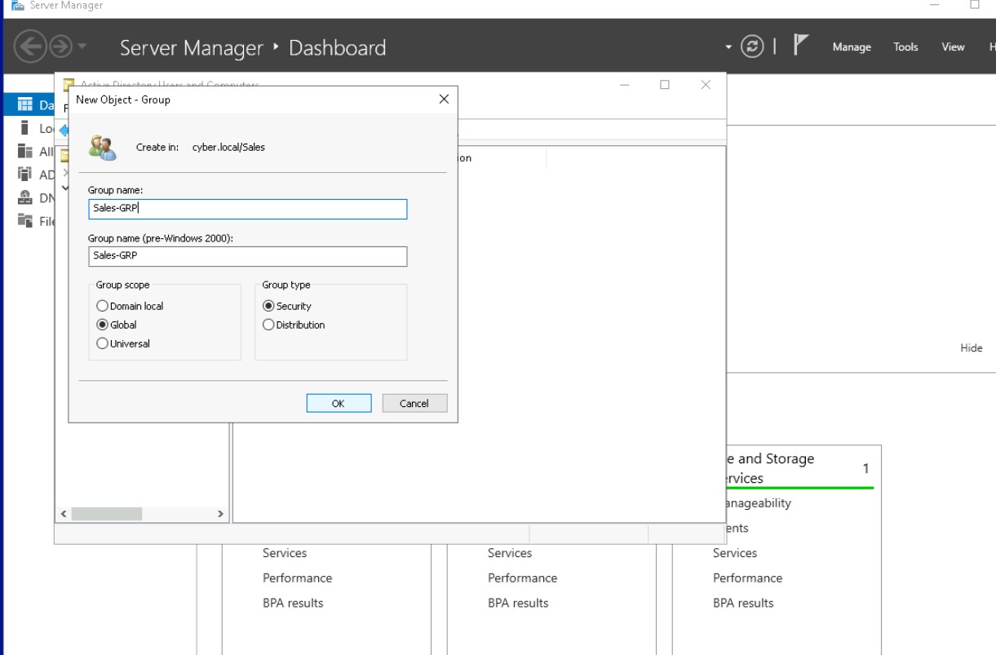Open the notifications flag in Server Manager

(802, 46)
